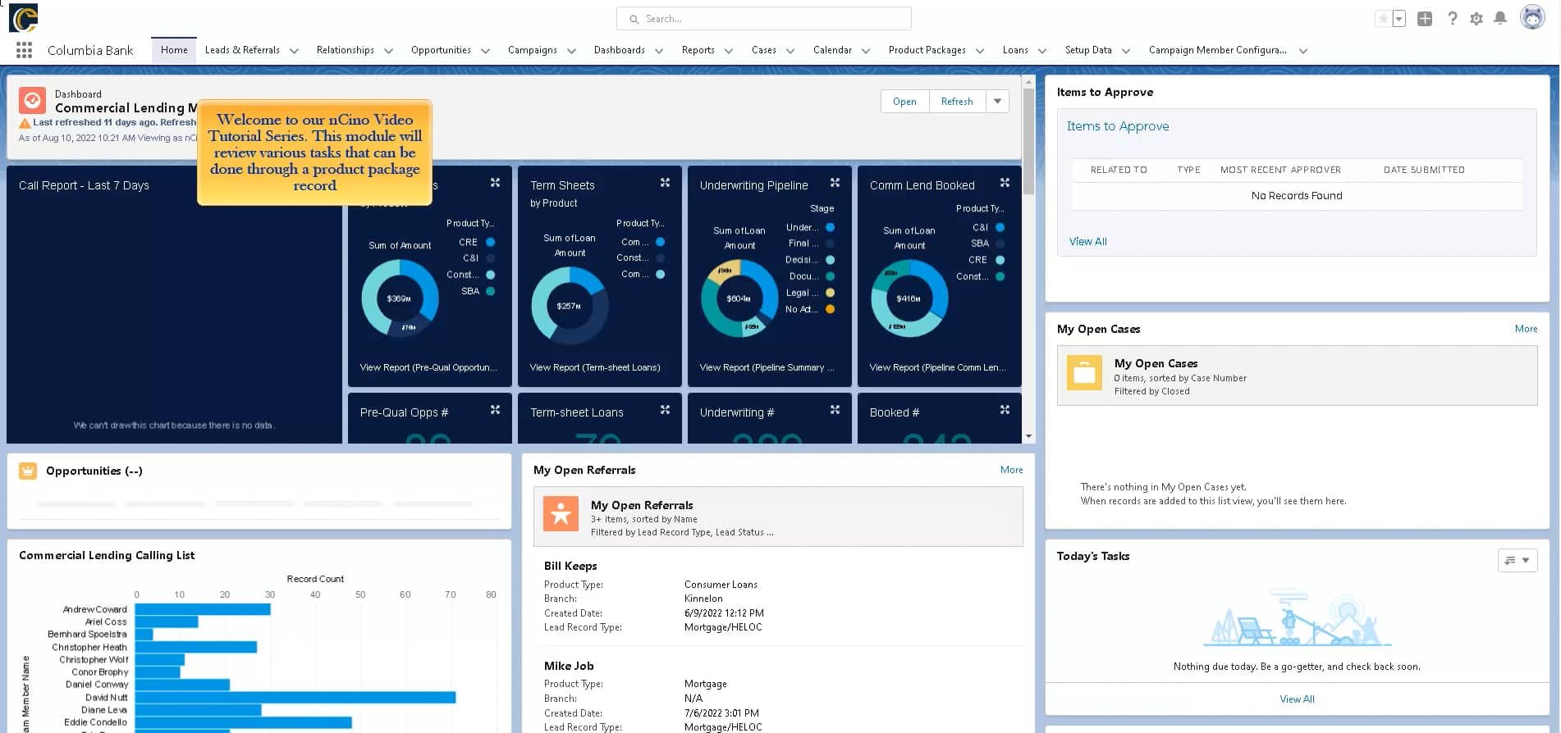Open Campaigns tab dropdown chevron
Image resolution: width=1561 pixels, height=733 pixels.
(x=571, y=51)
